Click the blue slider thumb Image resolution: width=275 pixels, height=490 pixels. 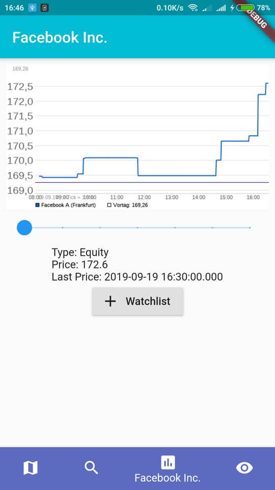point(24,228)
